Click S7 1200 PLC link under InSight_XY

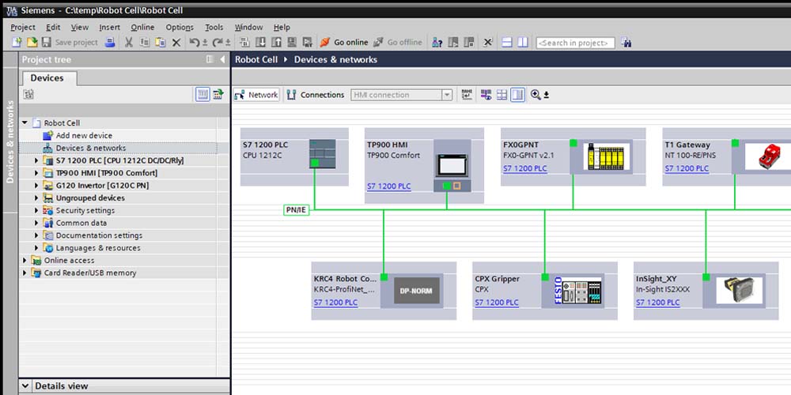(658, 303)
